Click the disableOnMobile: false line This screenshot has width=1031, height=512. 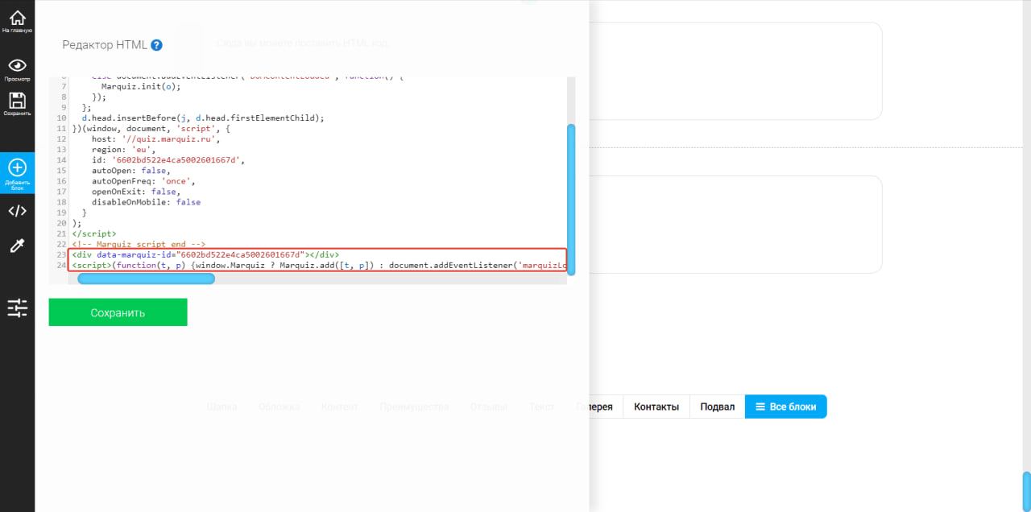(x=146, y=202)
